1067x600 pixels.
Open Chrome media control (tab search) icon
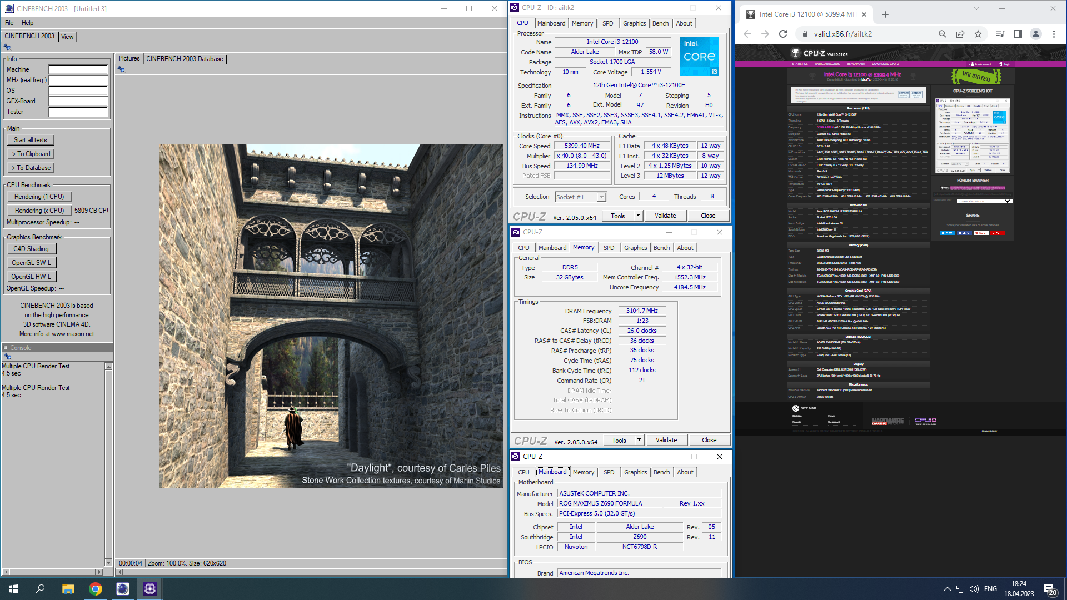coord(1000,34)
